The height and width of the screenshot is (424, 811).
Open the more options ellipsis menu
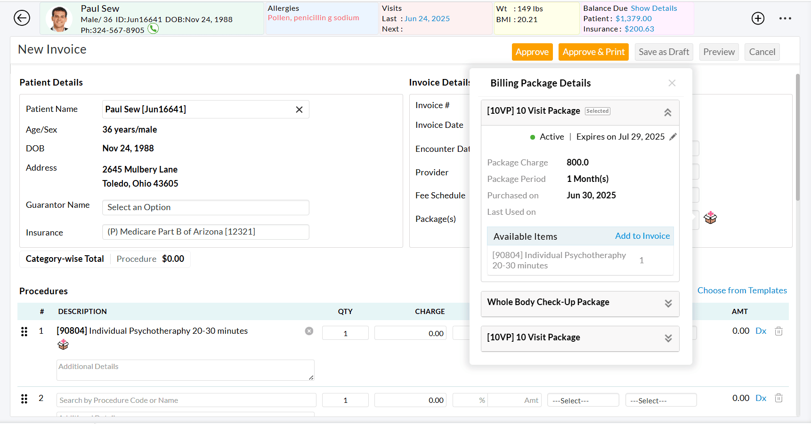coord(785,18)
